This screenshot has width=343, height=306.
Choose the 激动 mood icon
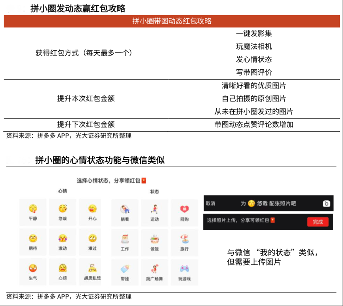coord(63,239)
